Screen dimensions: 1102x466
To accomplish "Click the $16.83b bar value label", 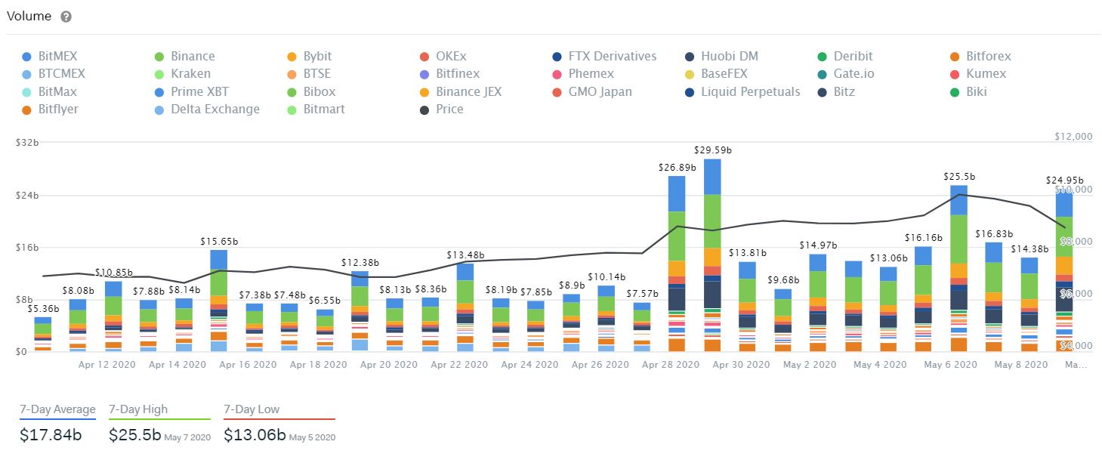I will click(994, 234).
